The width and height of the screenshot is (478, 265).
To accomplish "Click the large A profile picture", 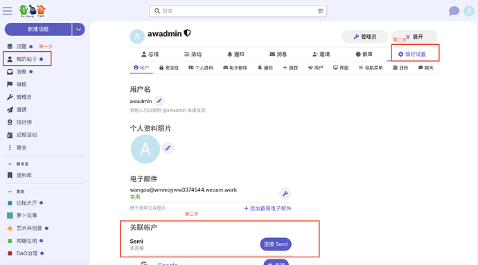I will click(145, 149).
